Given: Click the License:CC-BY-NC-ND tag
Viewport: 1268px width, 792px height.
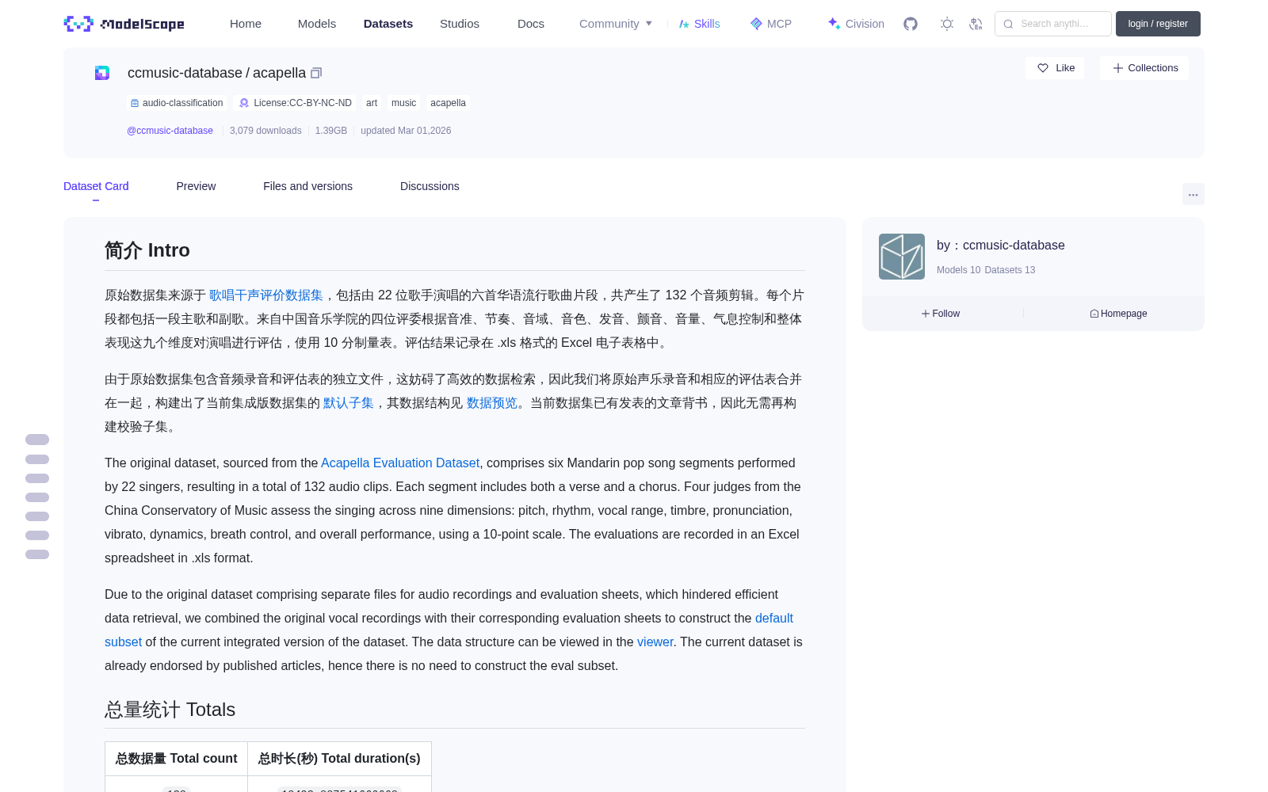Looking at the screenshot, I should coord(296,103).
